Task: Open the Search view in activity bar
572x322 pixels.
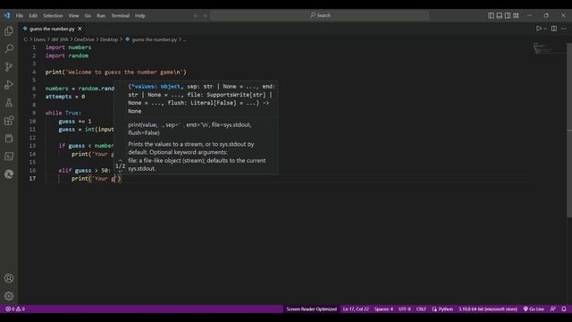Action: pos(9,48)
